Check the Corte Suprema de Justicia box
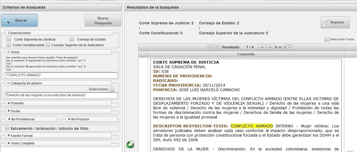 [x=9, y=39]
